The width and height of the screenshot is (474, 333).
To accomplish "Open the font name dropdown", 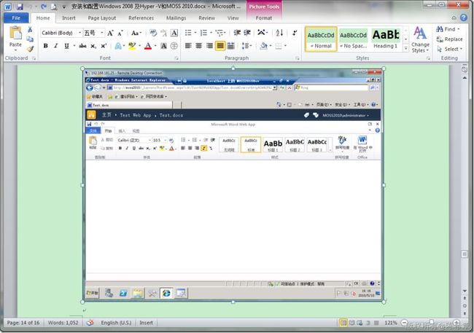I will (79, 33).
